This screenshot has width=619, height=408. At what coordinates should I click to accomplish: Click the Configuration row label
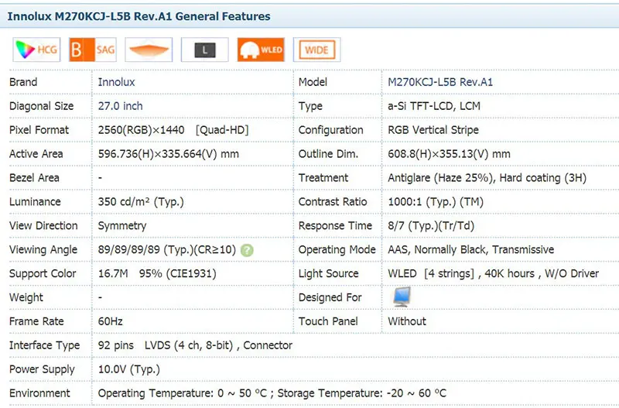pyautogui.click(x=331, y=130)
